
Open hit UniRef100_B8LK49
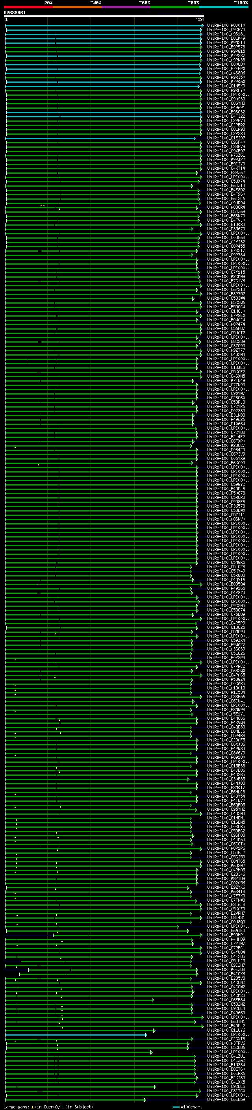(x=226, y=38)
